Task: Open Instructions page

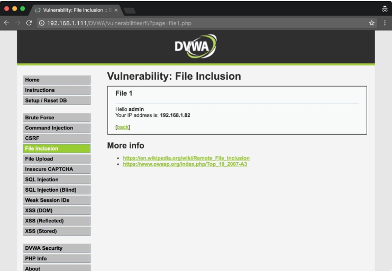Action: coord(57,90)
